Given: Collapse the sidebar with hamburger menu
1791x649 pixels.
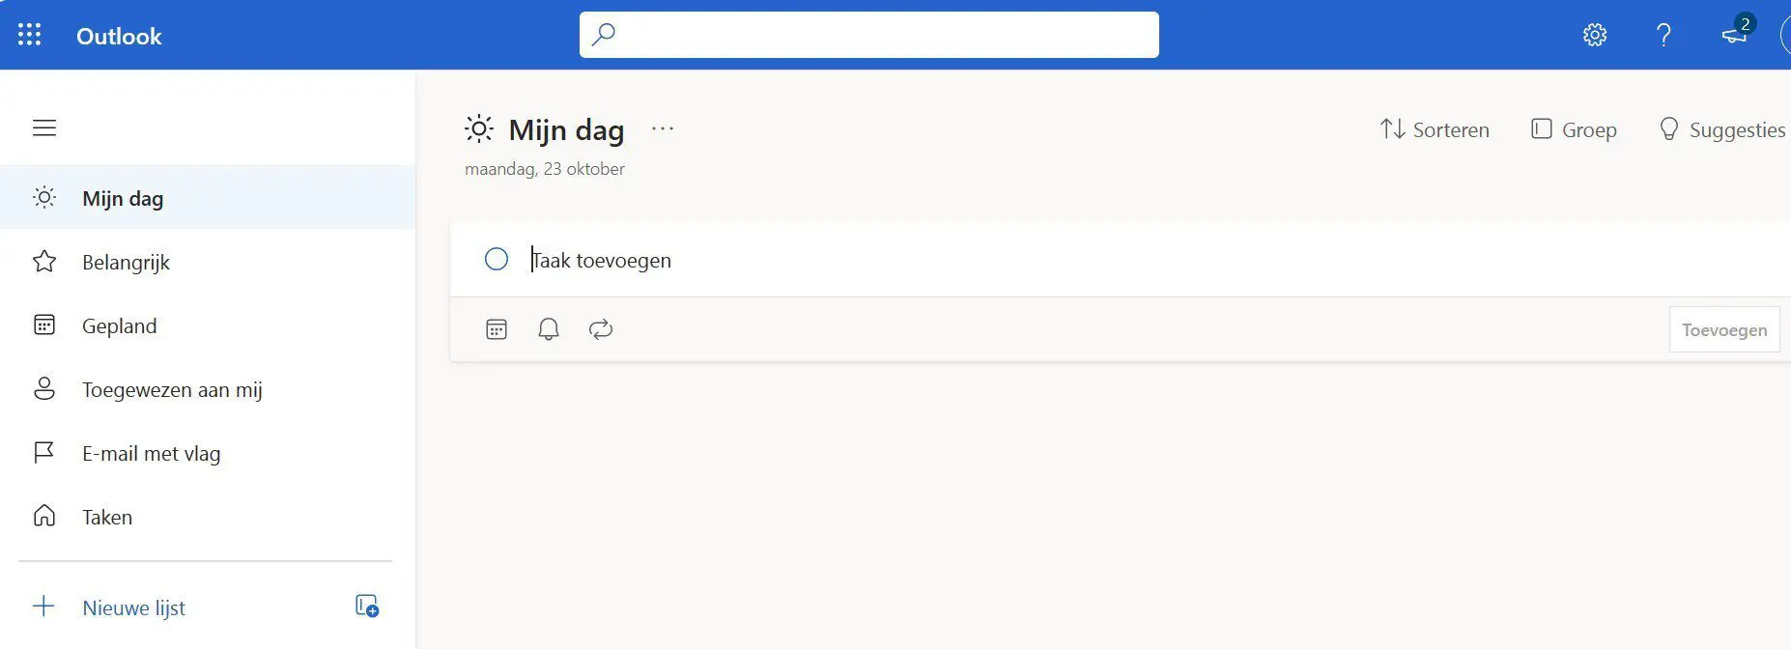Looking at the screenshot, I should click(x=44, y=127).
